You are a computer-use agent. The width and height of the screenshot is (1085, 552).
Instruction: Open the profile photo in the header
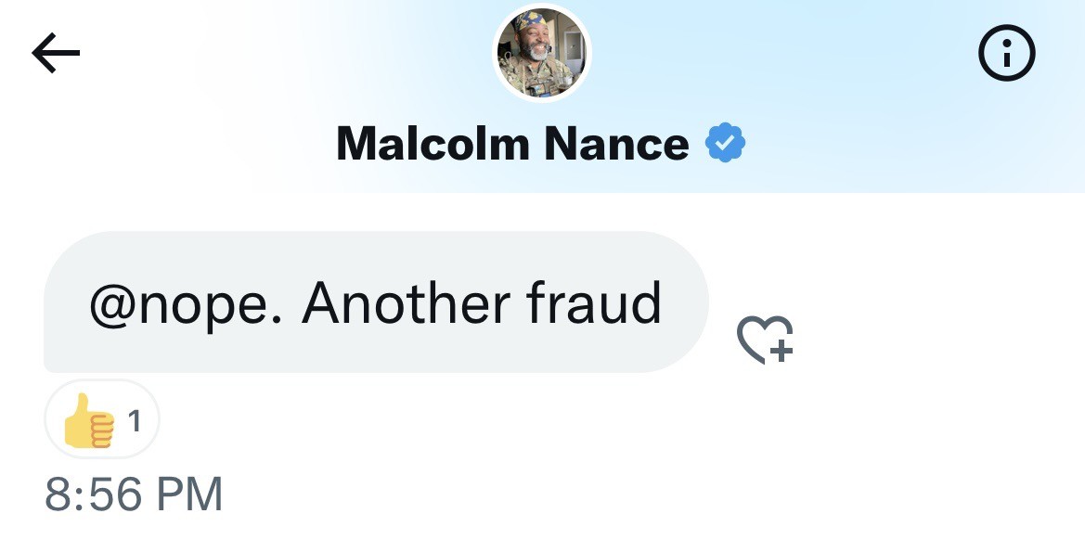tap(542, 55)
